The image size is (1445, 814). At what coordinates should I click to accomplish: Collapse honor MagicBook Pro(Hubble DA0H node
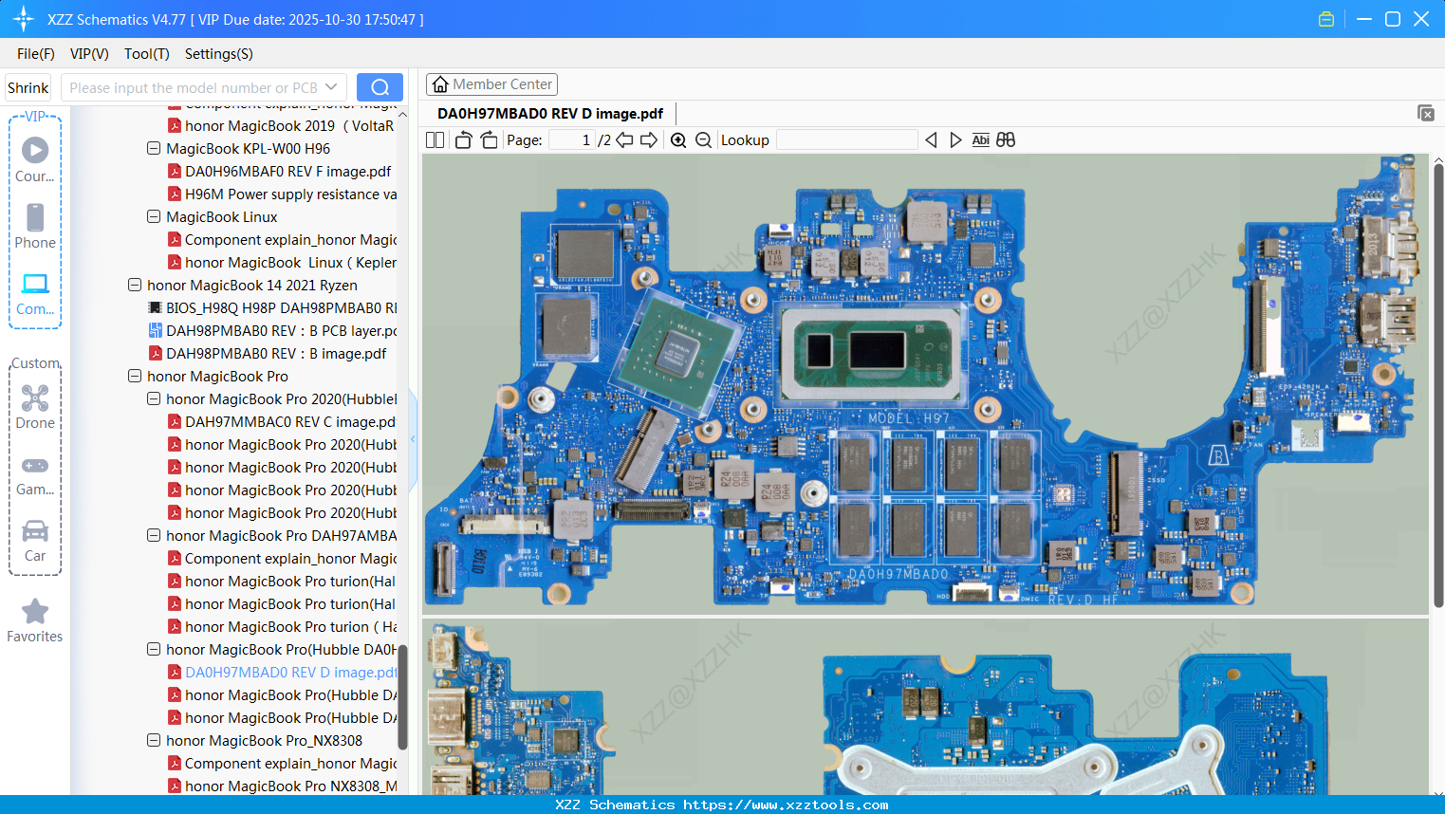[x=154, y=649]
